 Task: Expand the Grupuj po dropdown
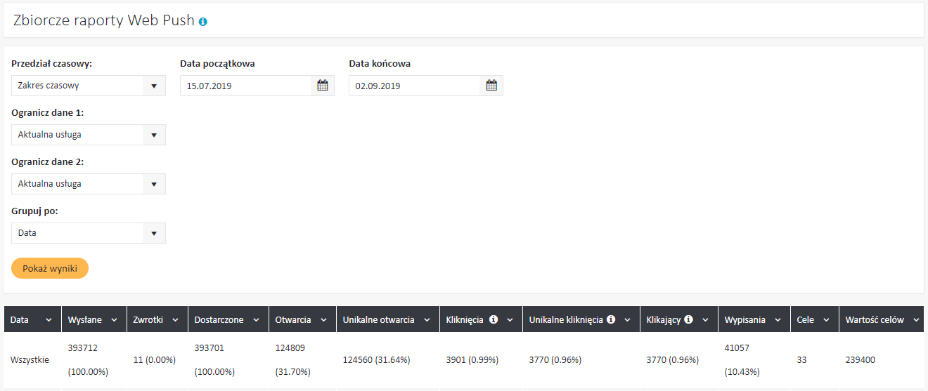[x=154, y=233]
